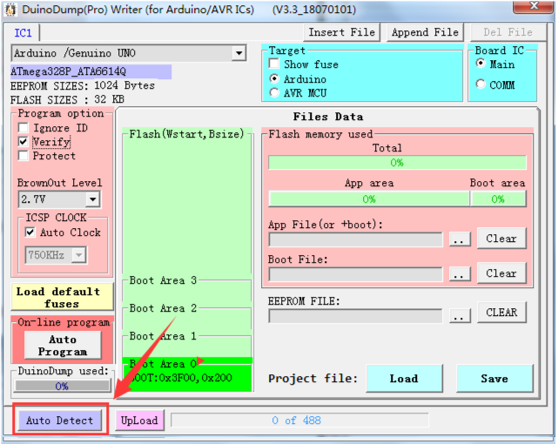Click Load default fuses button
This screenshot has height=444, width=558.
coord(62,297)
